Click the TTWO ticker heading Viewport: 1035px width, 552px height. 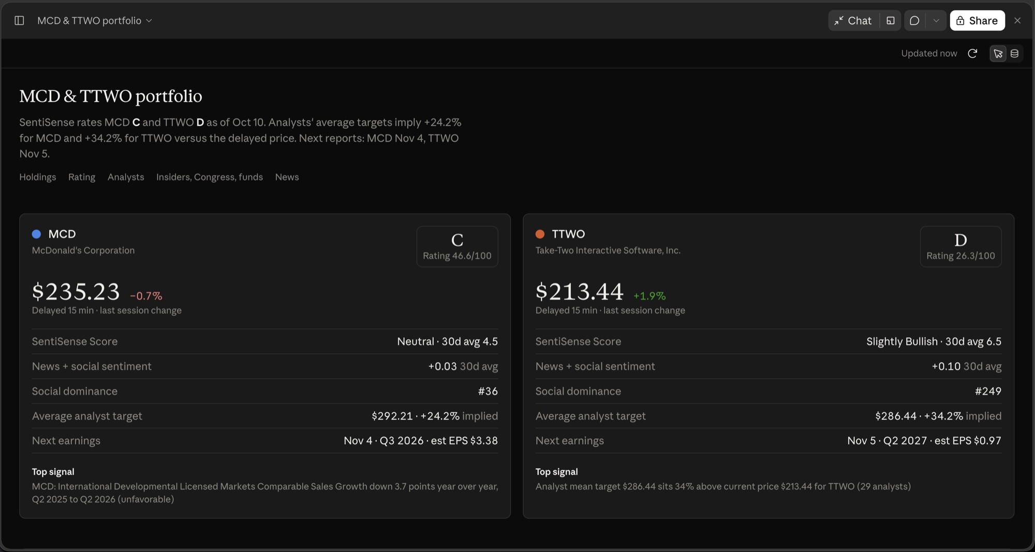point(568,234)
